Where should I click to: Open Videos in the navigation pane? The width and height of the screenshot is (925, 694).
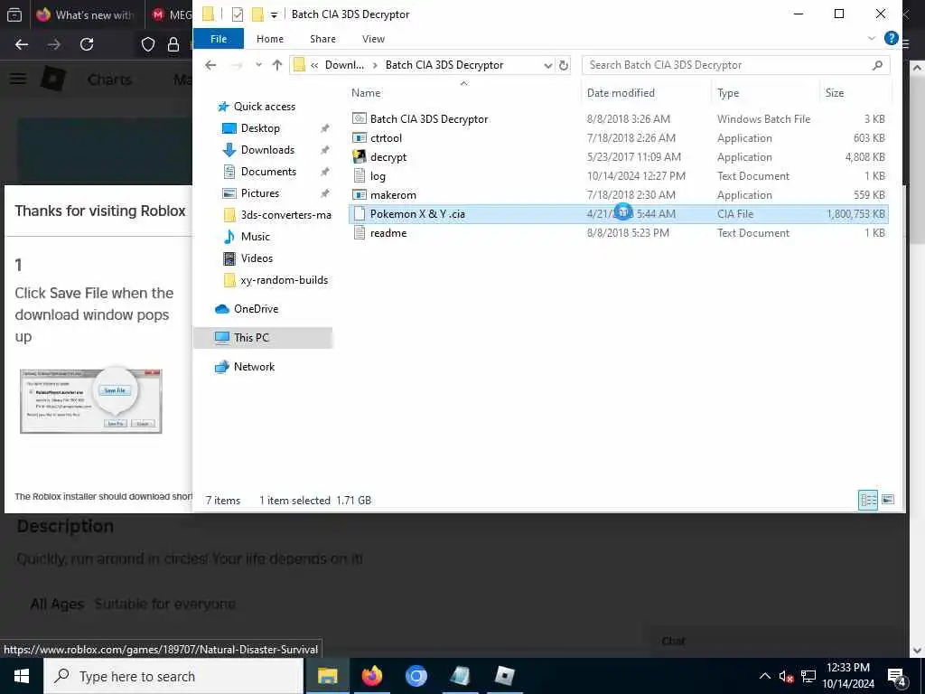tap(257, 258)
